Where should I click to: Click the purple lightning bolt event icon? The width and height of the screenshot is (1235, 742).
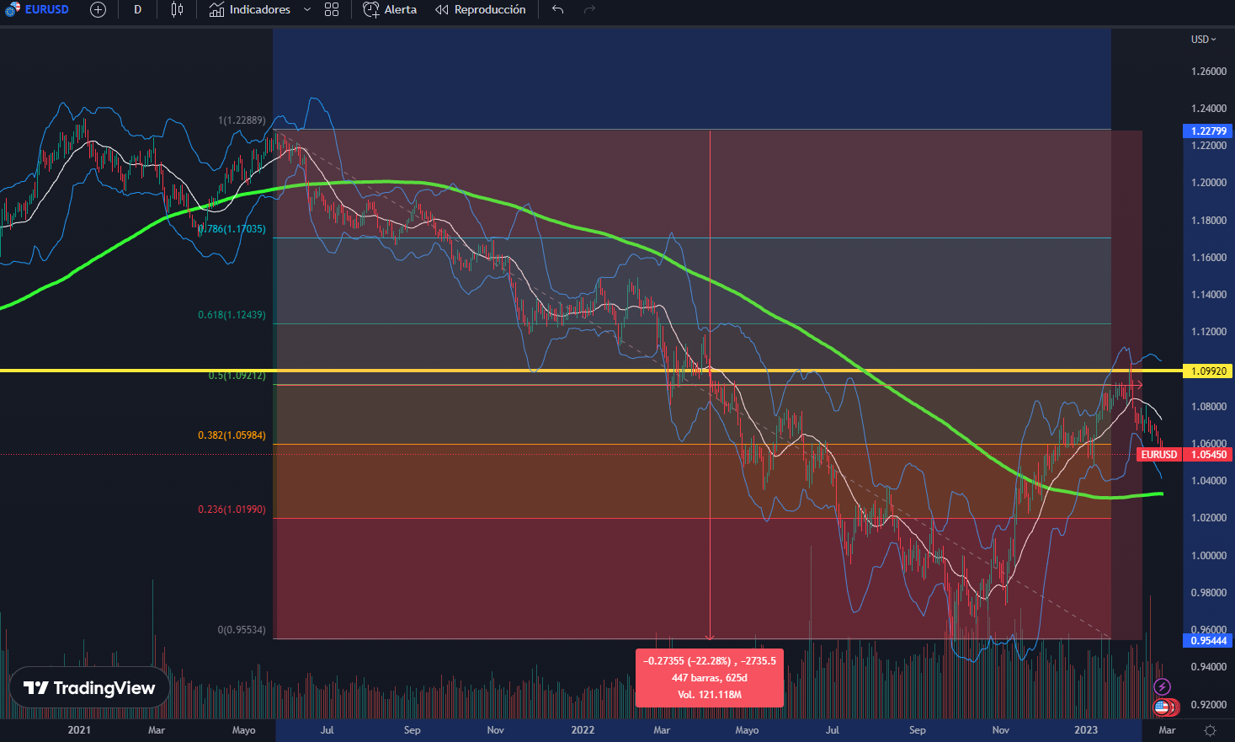(1162, 687)
